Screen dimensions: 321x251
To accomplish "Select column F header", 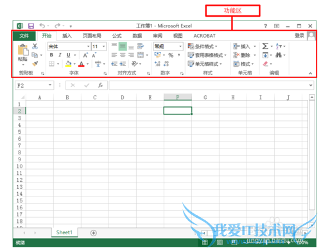I will pos(178,97).
